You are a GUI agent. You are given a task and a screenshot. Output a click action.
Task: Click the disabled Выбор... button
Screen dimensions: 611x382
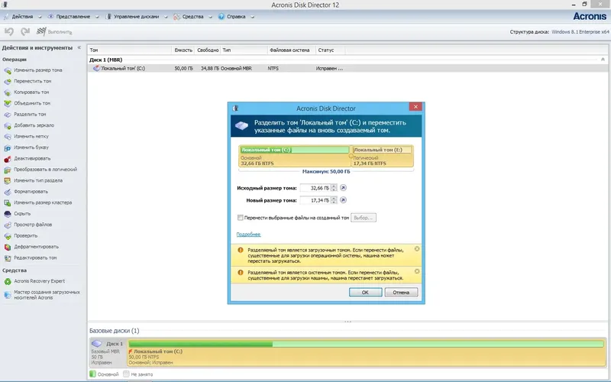[364, 218]
